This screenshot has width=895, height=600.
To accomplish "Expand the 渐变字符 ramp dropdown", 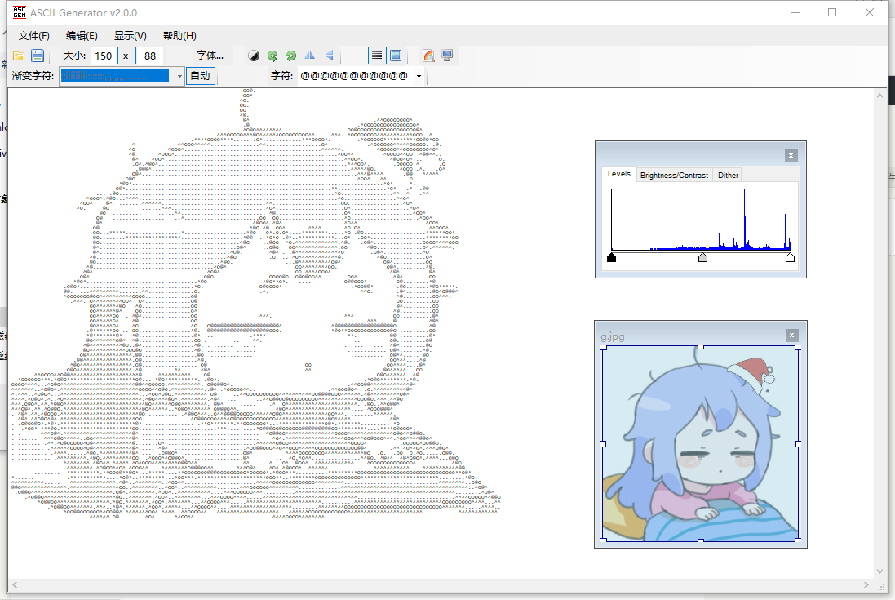I will pos(179,76).
